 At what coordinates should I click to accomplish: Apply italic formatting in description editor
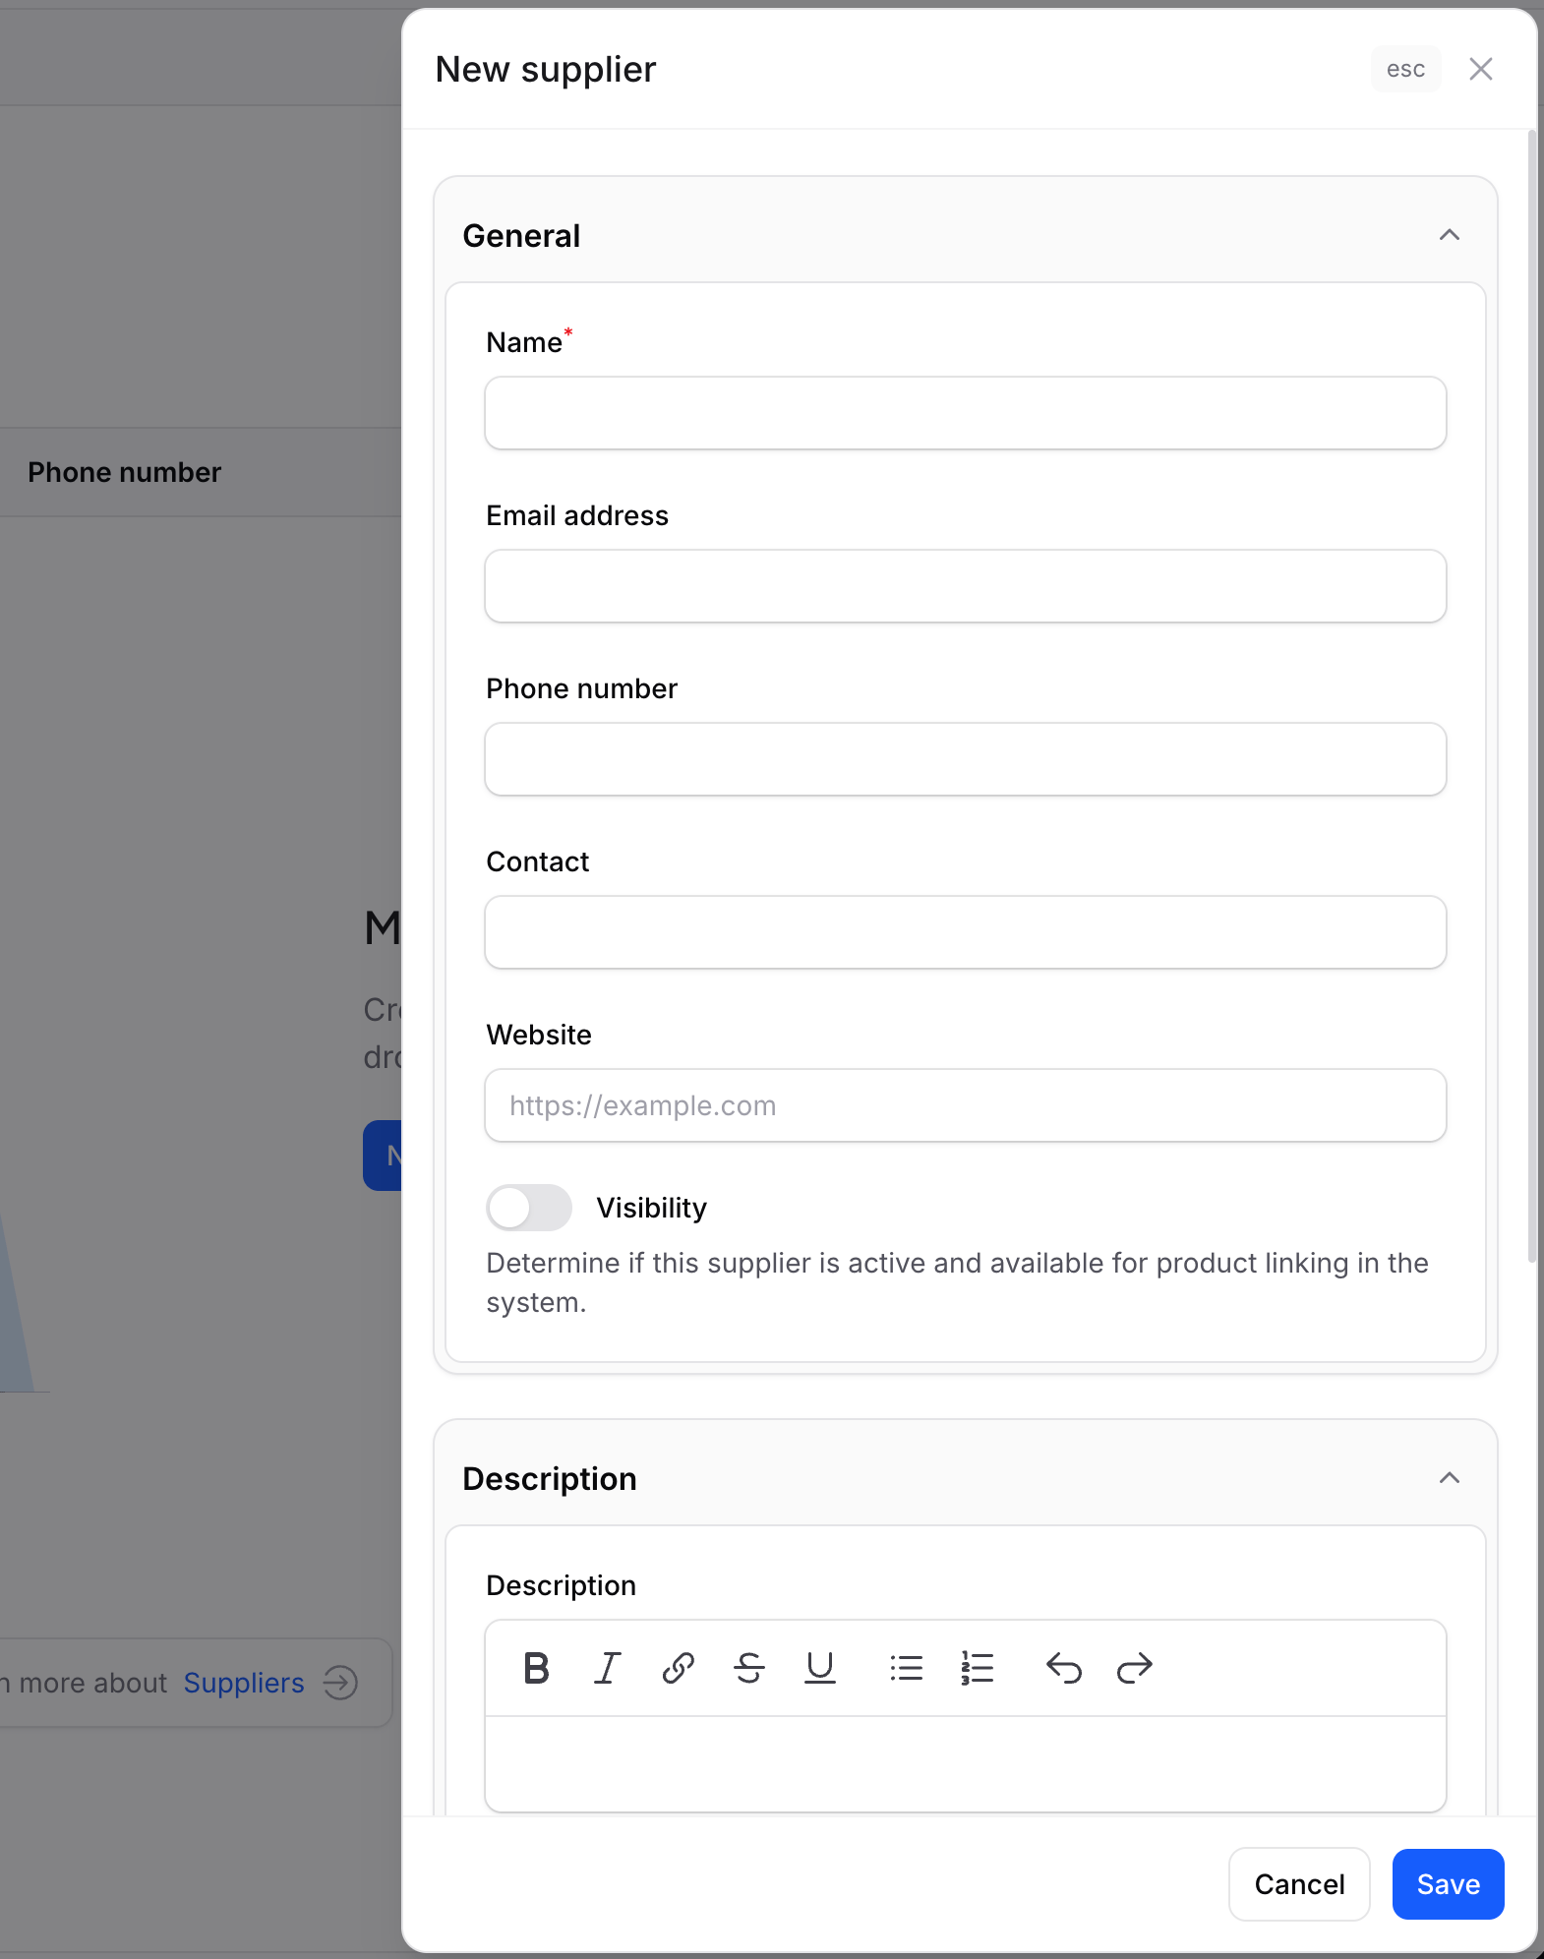[x=607, y=1668]
